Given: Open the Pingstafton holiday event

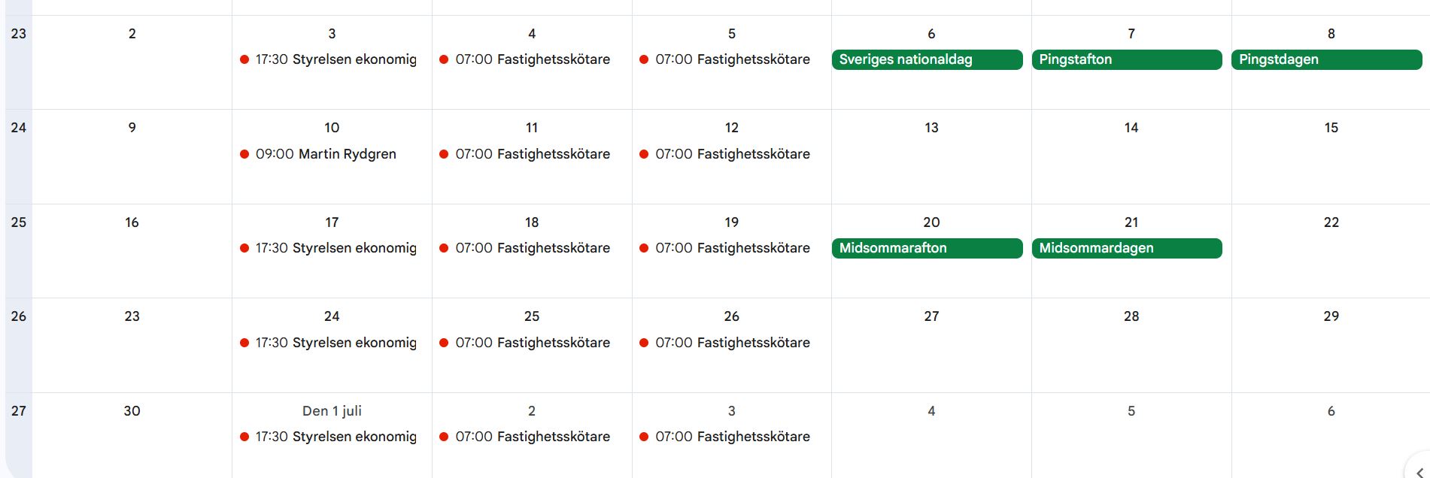Looking at the screenshot, I should [x=1127, y=59].
